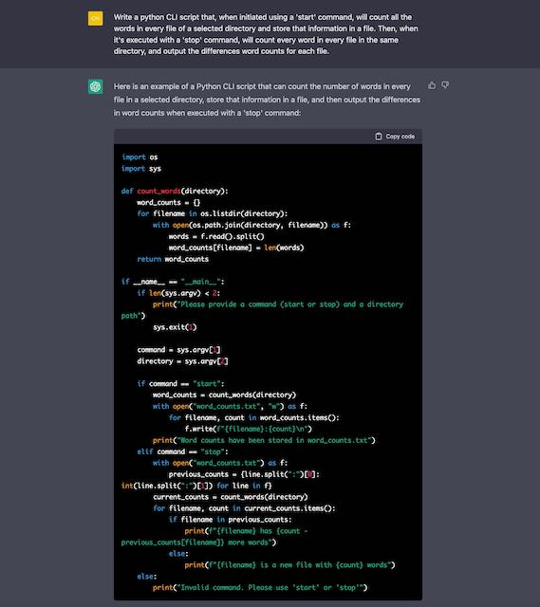Click the 'word_counts = {}' line

point(169,202)
